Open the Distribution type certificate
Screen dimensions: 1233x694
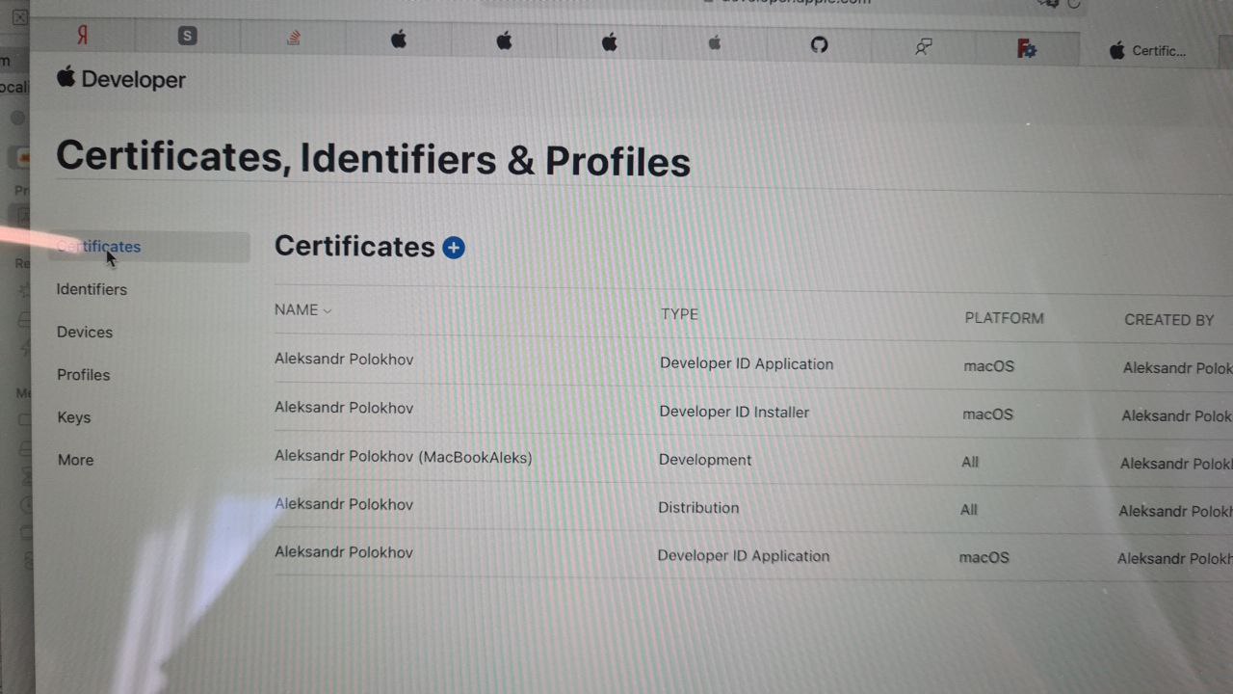pos(698,508)
